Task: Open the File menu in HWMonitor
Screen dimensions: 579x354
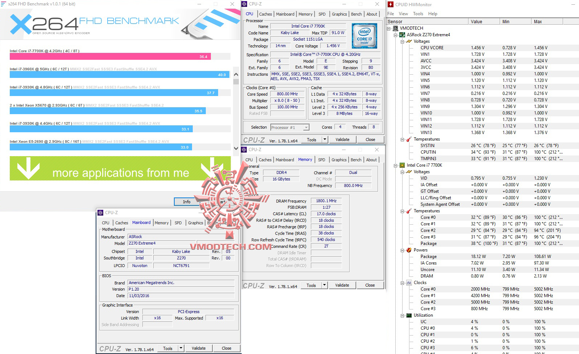Action: tap(391, 14)
